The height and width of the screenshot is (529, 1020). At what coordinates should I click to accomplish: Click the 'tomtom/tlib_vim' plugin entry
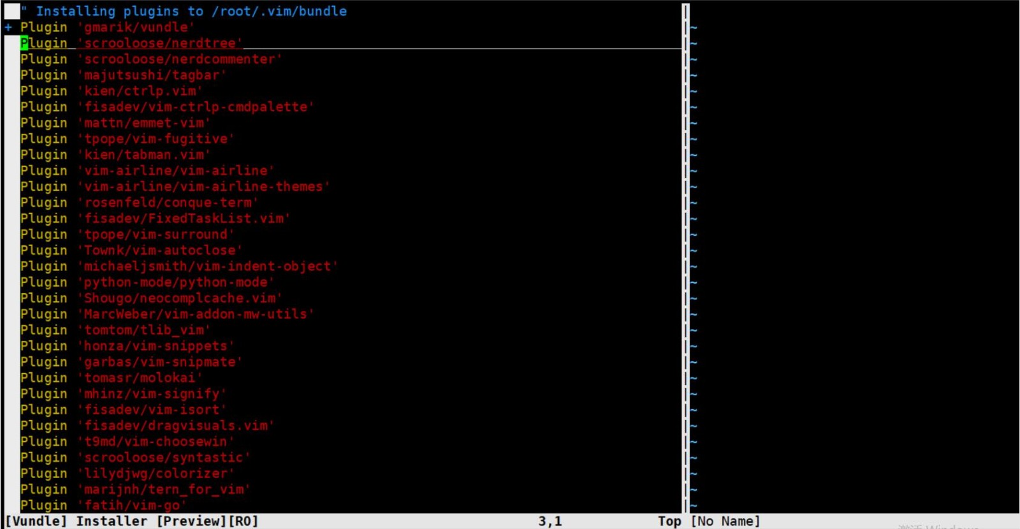115,330
